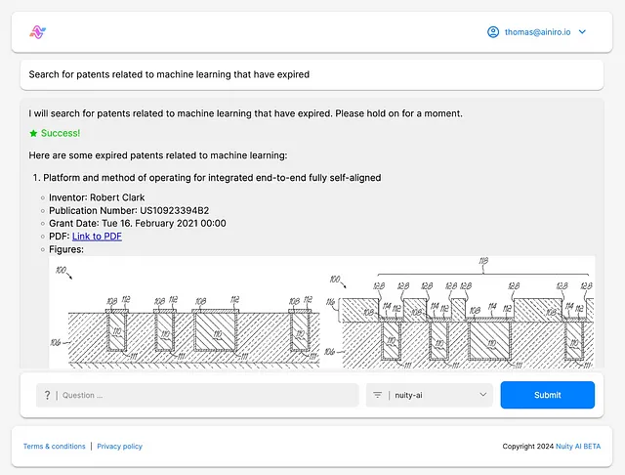This screenshot has height=475, width=625.
Task: Click the question mark help icon
Action: pyautogui.click(x=48, y=395)
